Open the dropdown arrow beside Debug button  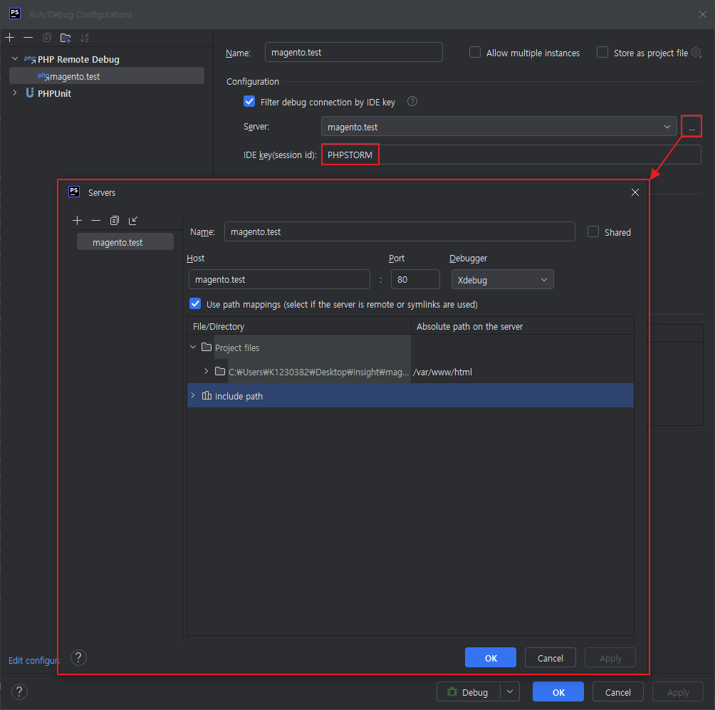[510, 691]
